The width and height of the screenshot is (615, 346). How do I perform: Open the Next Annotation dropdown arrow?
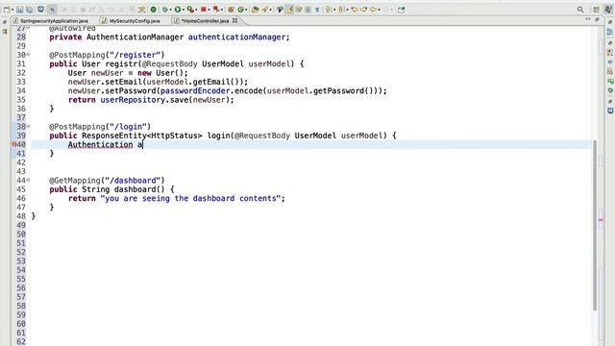click(x=334, y=10)
